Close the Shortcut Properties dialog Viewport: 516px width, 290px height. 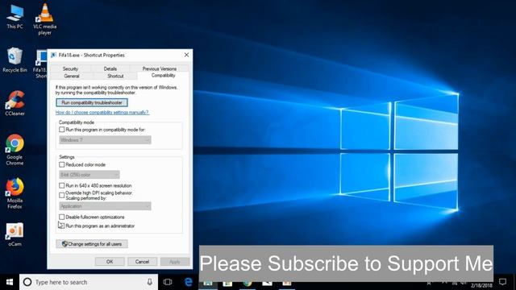pyautogui.click(x=186, y=55)
